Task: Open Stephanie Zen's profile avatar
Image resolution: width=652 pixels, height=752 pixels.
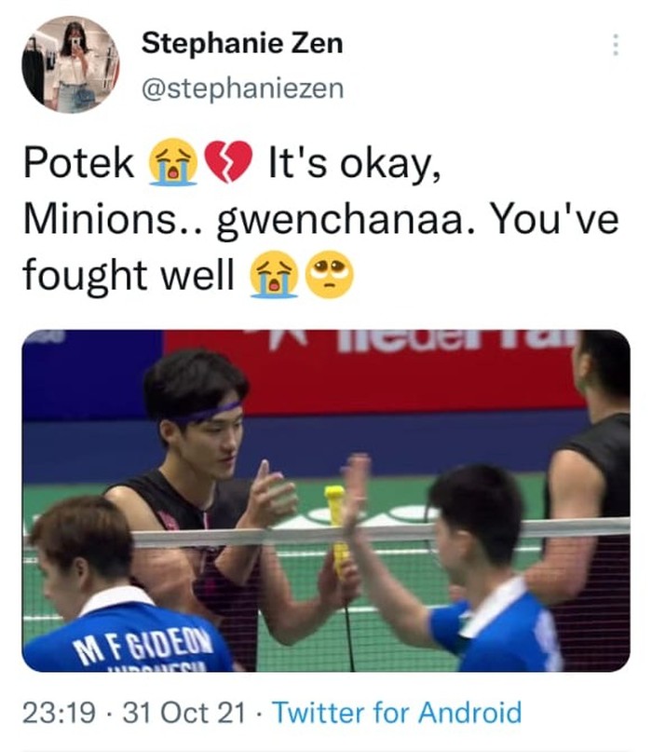Action: click(x=71, y=64)
